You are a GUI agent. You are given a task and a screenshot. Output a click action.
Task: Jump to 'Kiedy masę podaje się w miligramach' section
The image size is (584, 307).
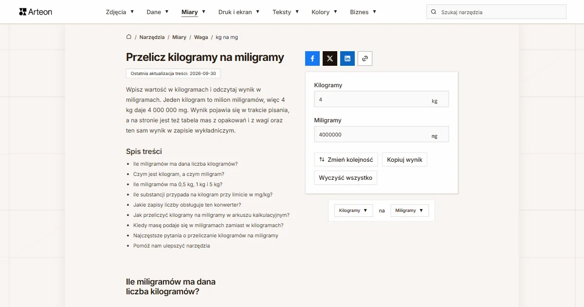(x=208, y=225)
